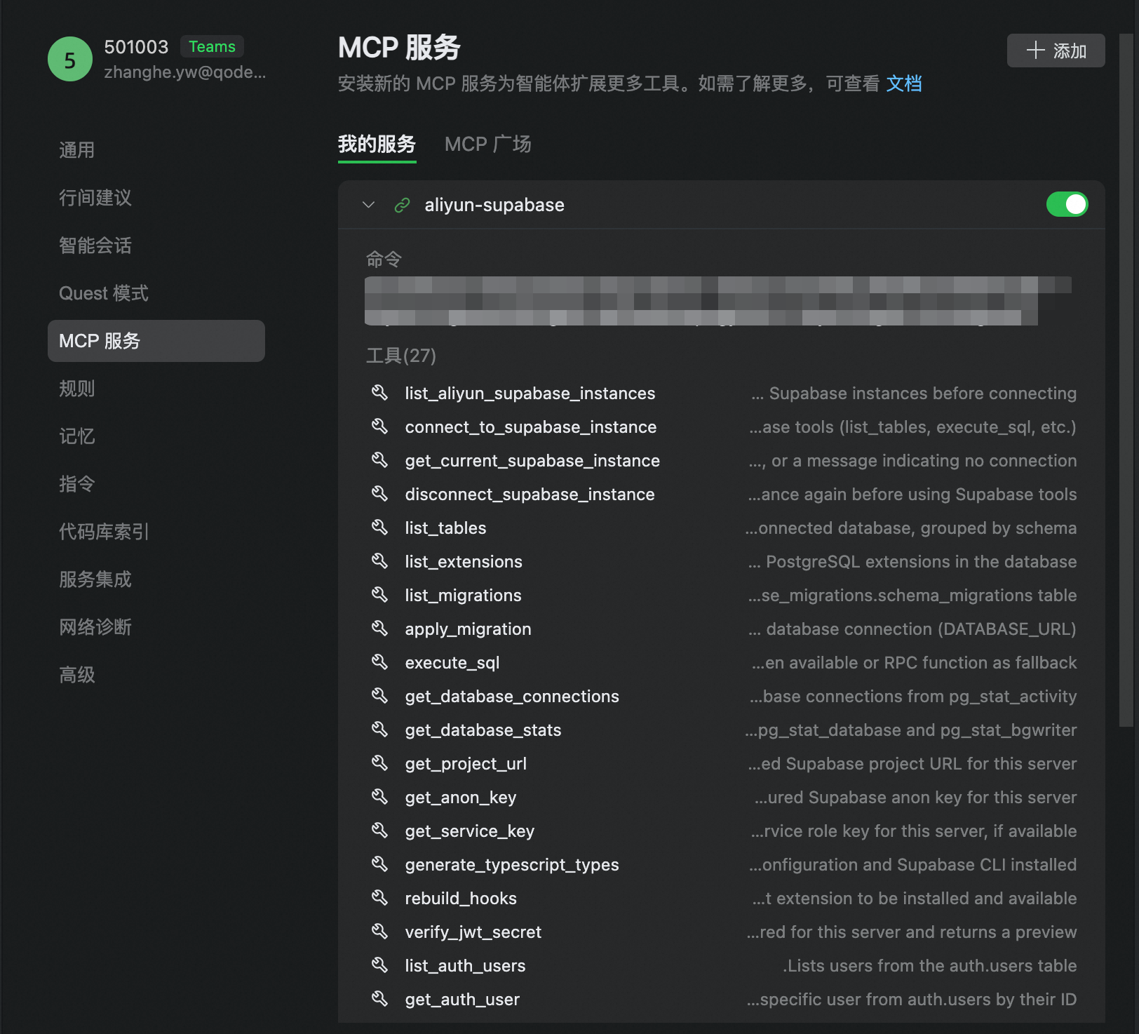Image resolution: width=1139 pixels, height=1034 pixels.
Task: Click the connect_to_supabase_instance tool name
Action: click(531, 427)
